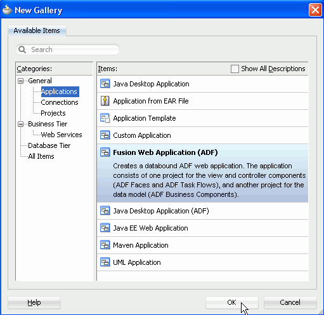Choose Maven Application item text

pyautogui.click(x=141, y=245)
